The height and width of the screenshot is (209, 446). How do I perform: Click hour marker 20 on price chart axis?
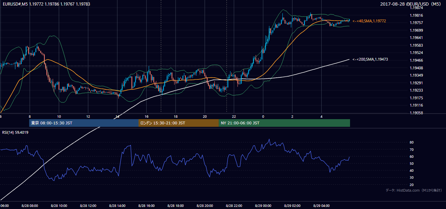[x=205, y=117]
